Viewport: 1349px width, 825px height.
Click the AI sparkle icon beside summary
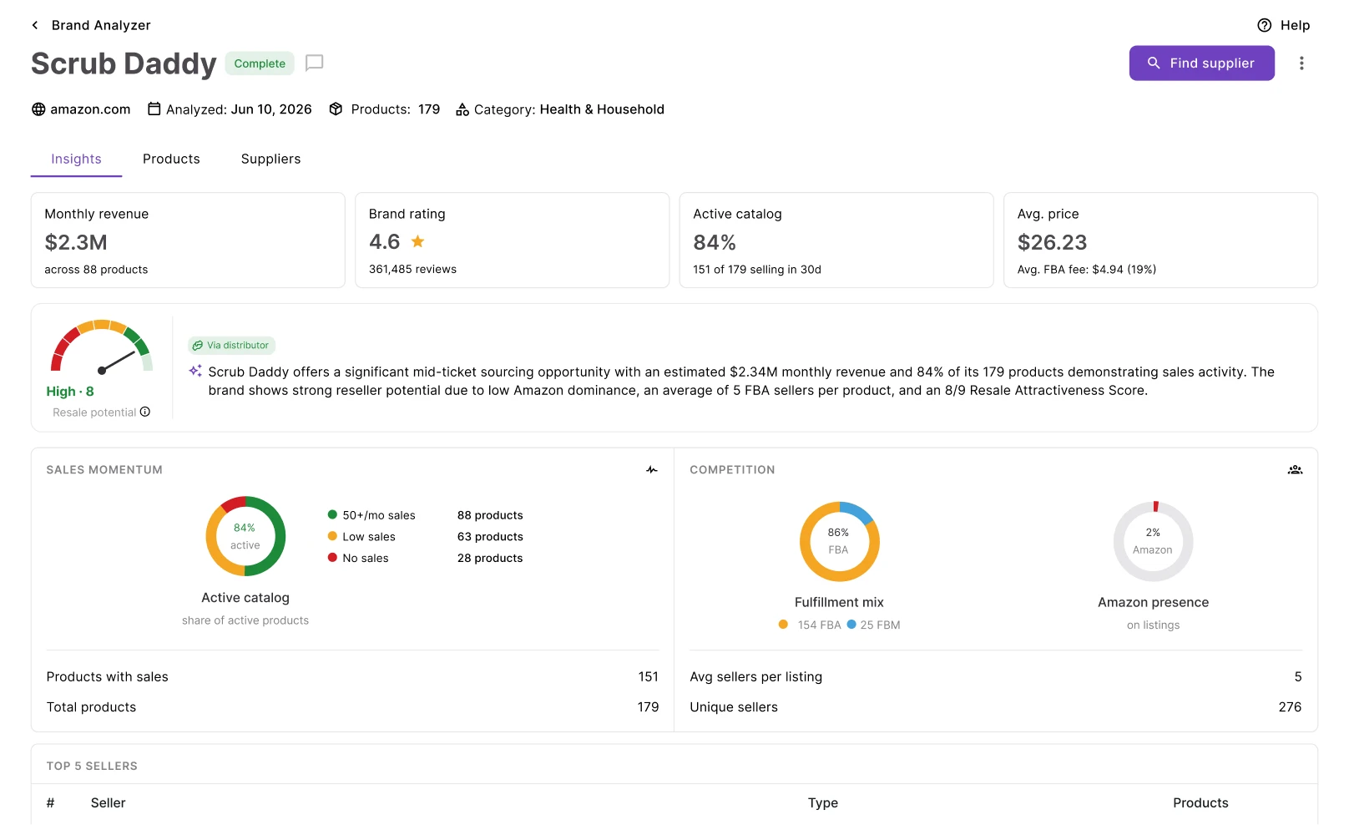(195, 371)
